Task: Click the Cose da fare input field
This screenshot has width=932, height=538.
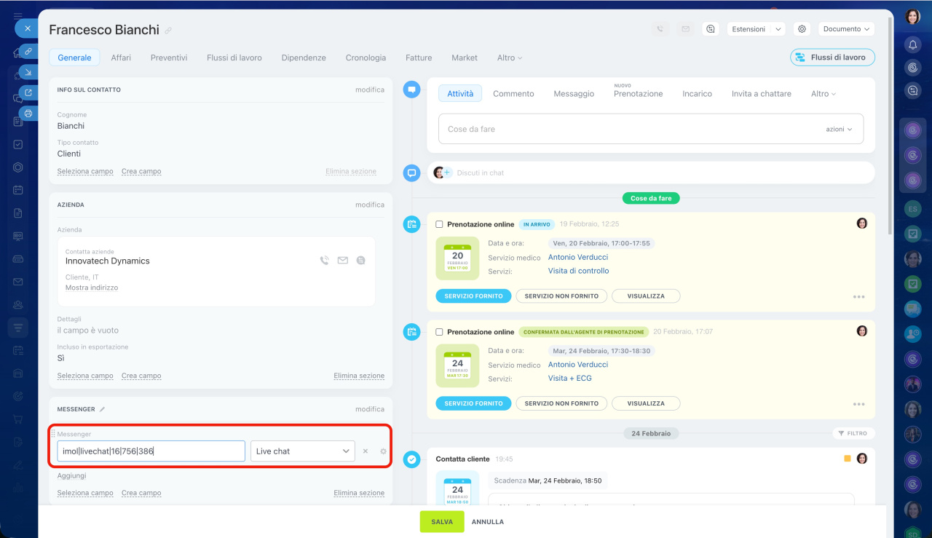Action: [626, 129]
